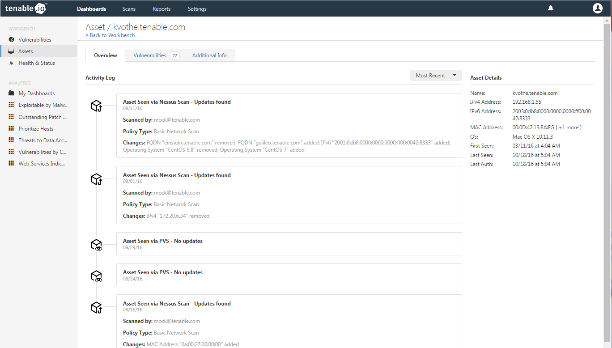The height and width of the screenshot is (348, 612).
Task: Click the Activity Log heading
Action: 100,78
